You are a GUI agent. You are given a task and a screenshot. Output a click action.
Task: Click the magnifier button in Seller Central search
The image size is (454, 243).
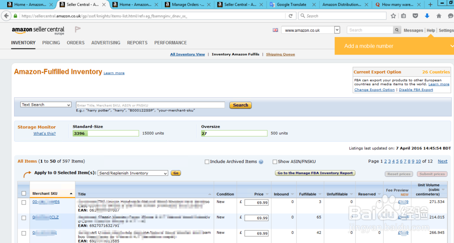(397, 30)
